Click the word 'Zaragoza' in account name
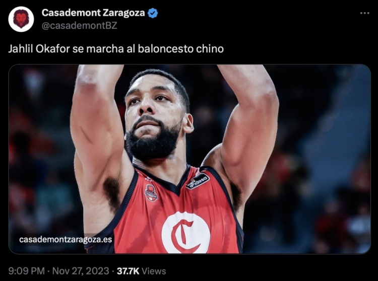The height and width of the screenshot is (281, 378). tap(123, 13)
